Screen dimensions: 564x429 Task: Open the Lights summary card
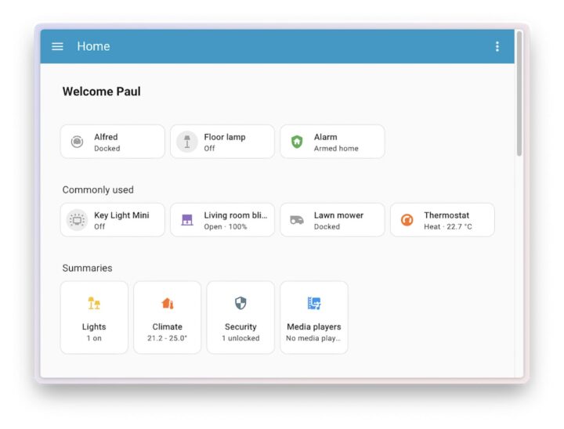pos(94,317)
